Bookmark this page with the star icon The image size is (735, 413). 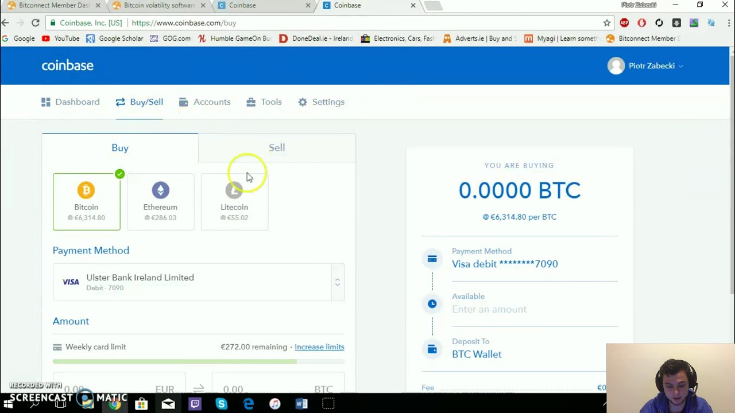click(607, 23)
